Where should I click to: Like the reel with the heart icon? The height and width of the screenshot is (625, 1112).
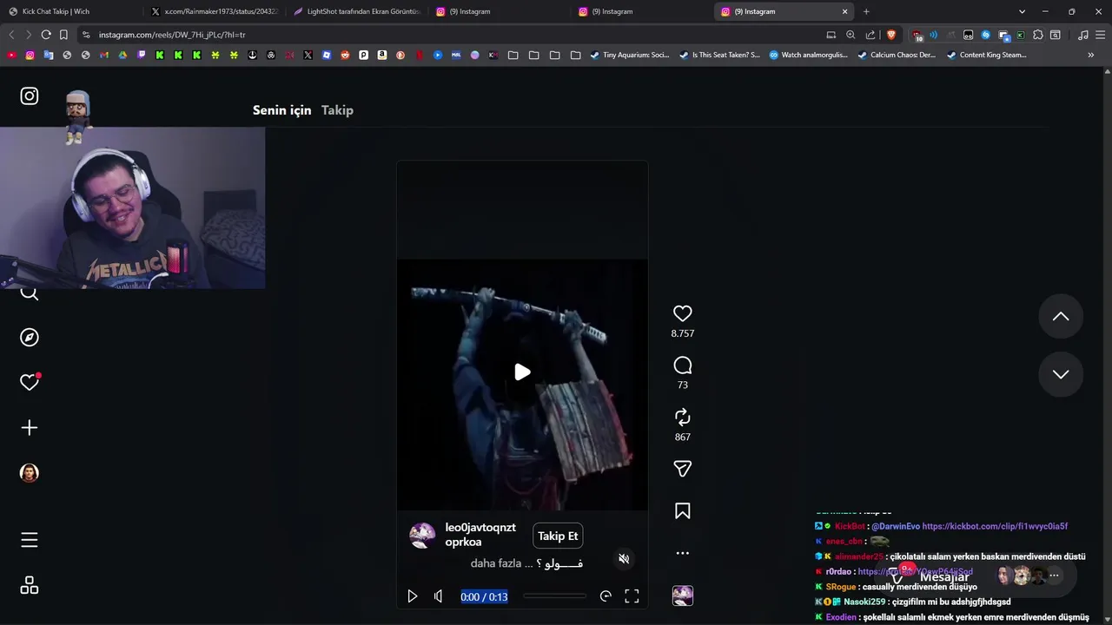[x=683, y=313]
